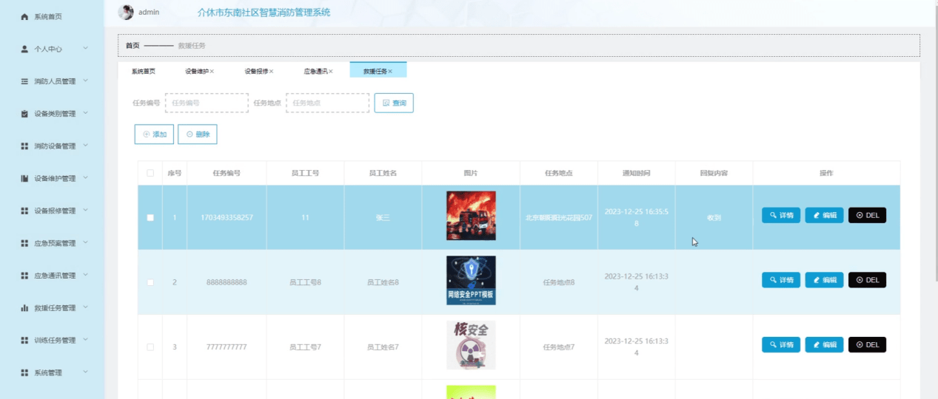Viewport: 938px width, 399px height.
Task: Open the fire truck image thumbnail
Action: pos(471,216)
